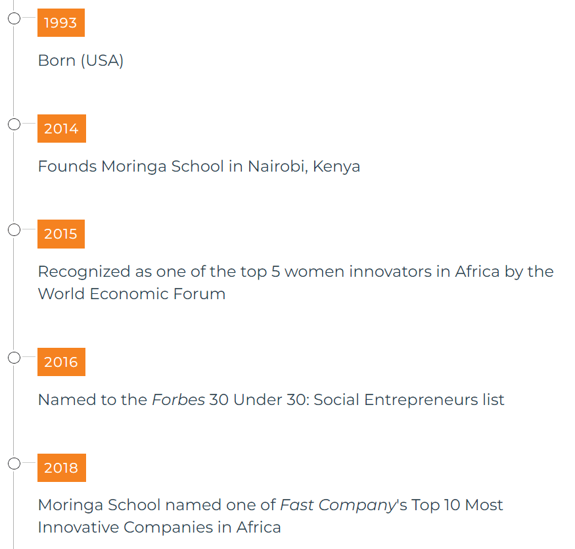Click the timeline circle marker for 2018
Image resolution: width=575 pixels, height=549 pixels.
(x=14, y=463)
